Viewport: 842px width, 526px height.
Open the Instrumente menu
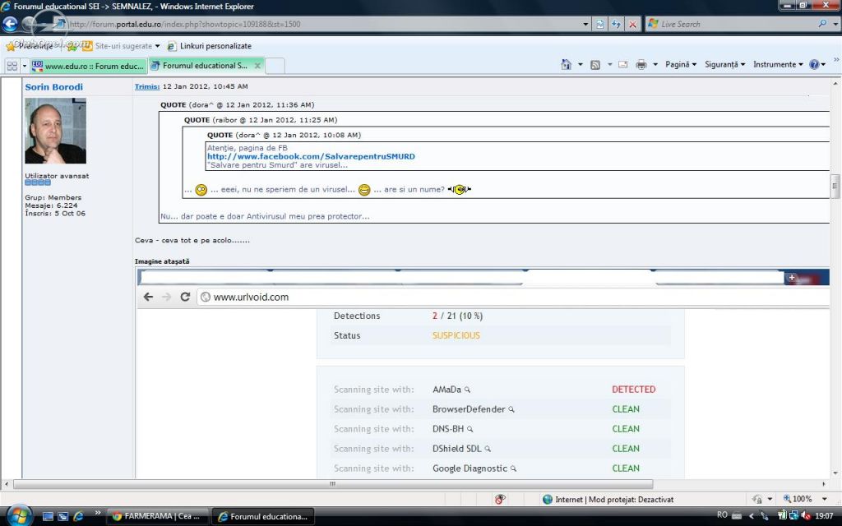pos(778,64)
